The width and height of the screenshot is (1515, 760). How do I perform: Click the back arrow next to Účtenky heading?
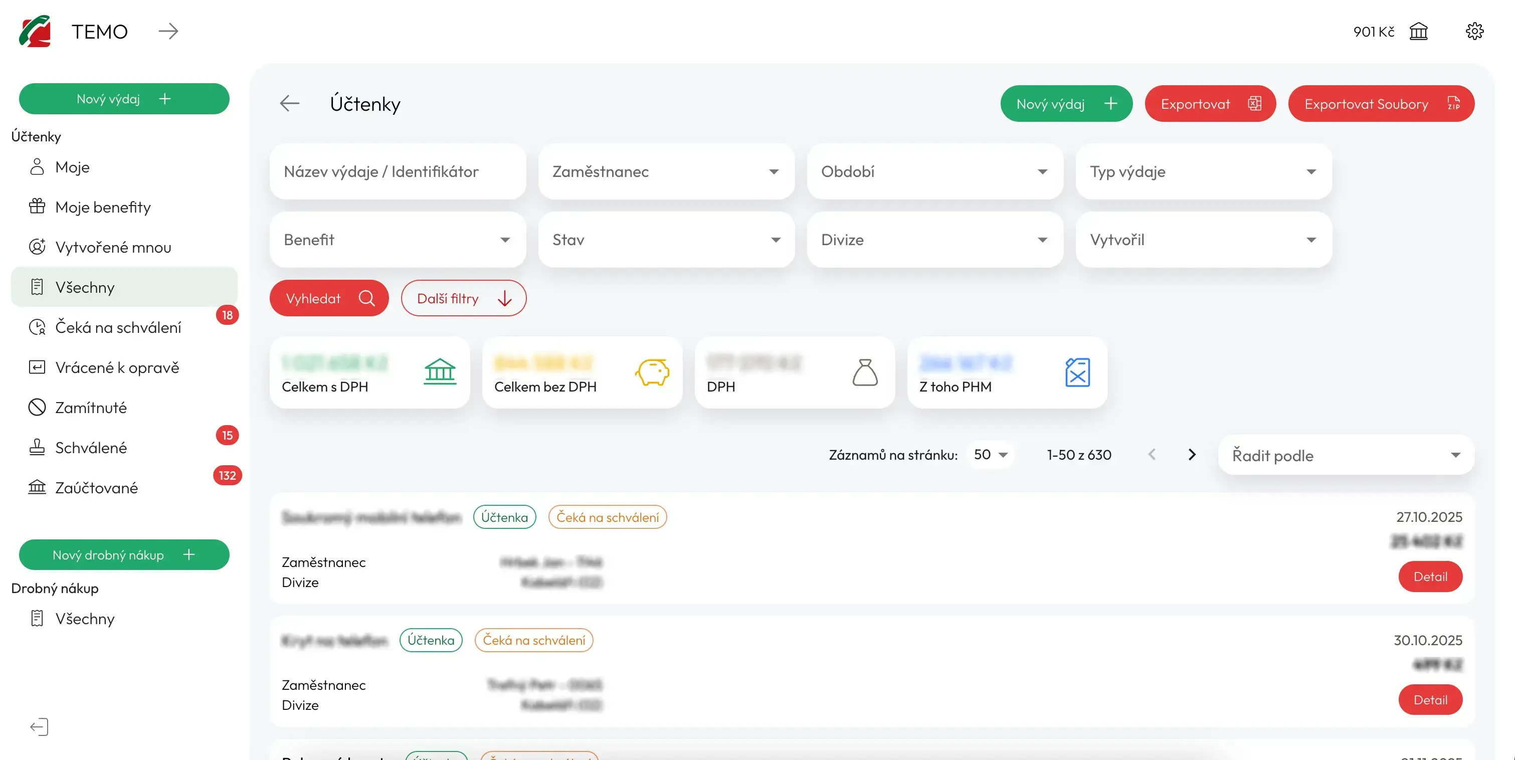(289, 103)
